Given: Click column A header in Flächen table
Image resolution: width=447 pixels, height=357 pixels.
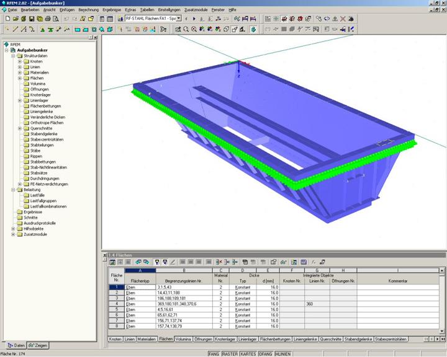Looking at the screenshot, I should click(140, 270).
